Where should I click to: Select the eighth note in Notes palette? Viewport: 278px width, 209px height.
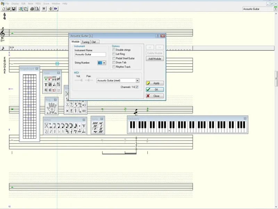pos(63,126)
